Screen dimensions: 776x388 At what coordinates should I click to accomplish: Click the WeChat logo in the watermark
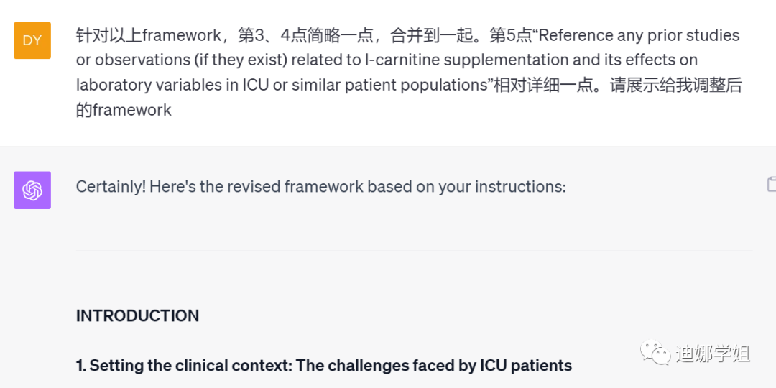click(x=655, y=354)
